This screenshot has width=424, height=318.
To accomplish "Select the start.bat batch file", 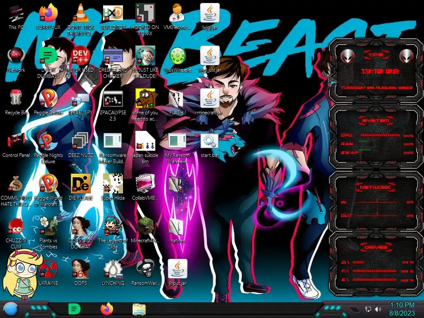I will 210,145.
